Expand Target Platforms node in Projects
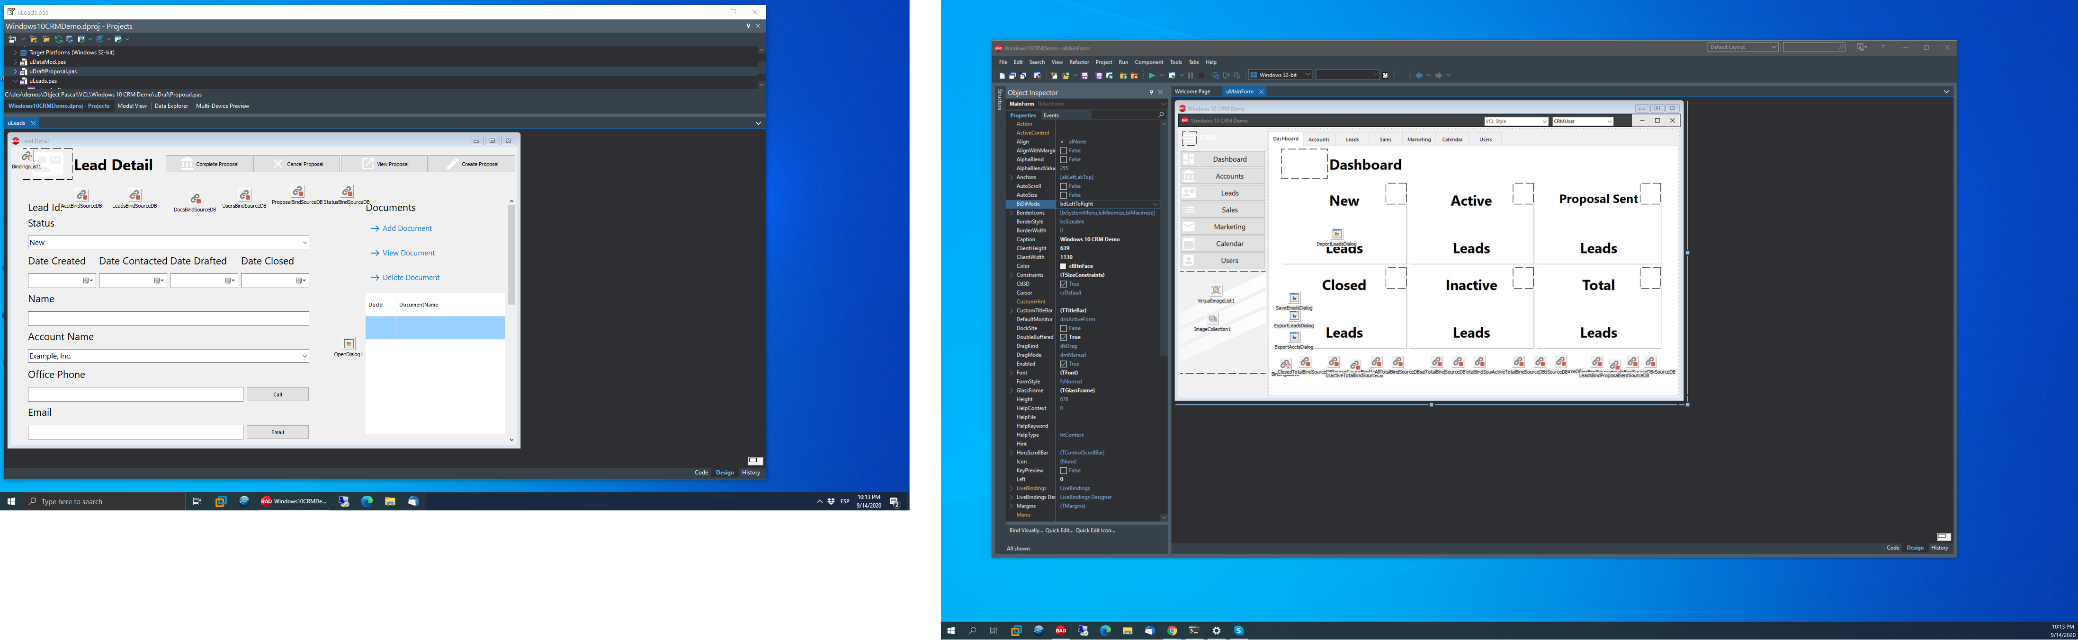The image size is (2078, 640). click(x=15, y=53)
